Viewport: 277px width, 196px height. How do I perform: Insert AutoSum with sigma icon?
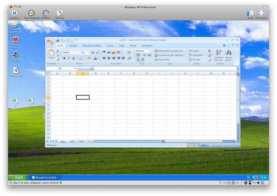(209, 51)
